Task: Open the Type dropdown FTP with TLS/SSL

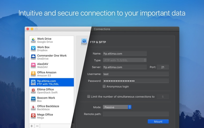Action: click(125, 60)
